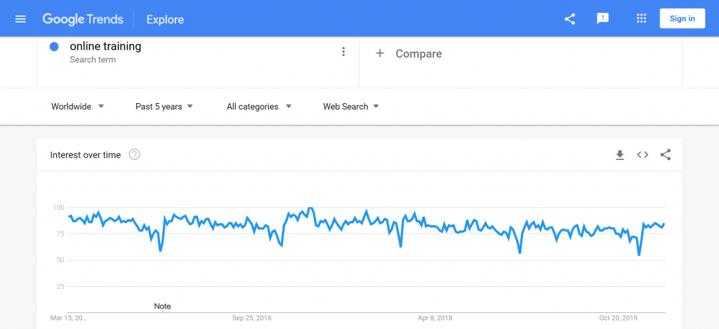The image size is (719, 329).
Task: Click the Sign in button
Action: (682, 19)
